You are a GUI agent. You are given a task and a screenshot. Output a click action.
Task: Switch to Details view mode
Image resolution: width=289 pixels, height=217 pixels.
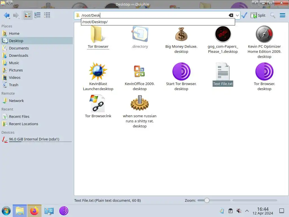(x=47, y=15)
